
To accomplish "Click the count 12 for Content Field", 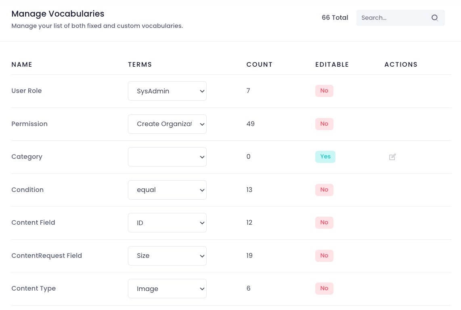I will click(249, 223).
